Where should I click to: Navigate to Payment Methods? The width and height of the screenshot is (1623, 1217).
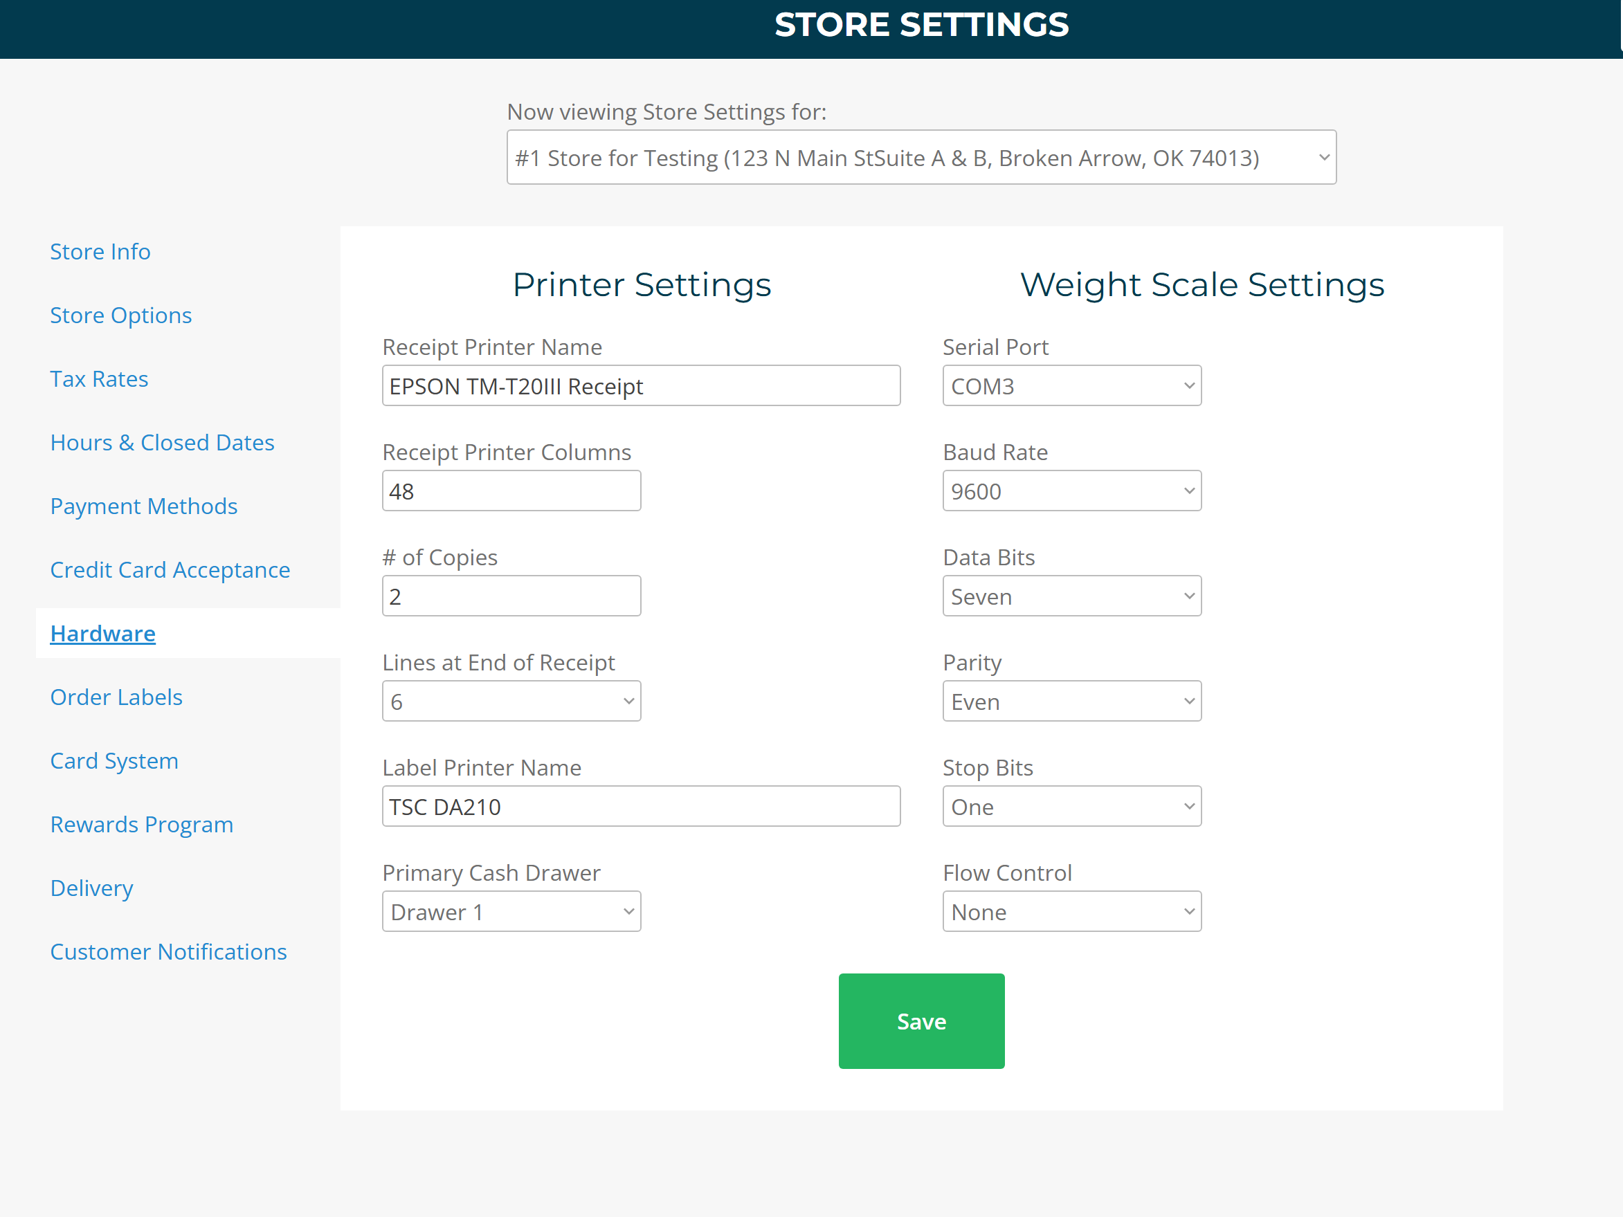point(144,506)
